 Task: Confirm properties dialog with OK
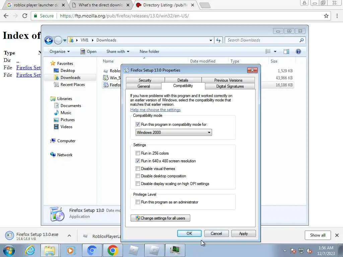tap(189, 233)
